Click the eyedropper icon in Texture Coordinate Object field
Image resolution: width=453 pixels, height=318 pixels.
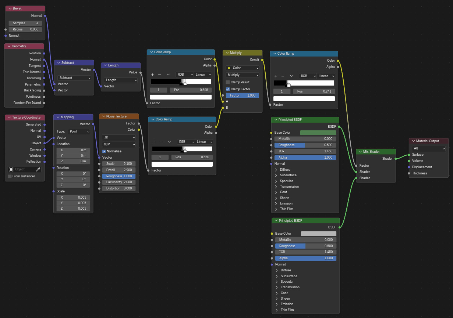pyautogui.click(x=38, y=169)
